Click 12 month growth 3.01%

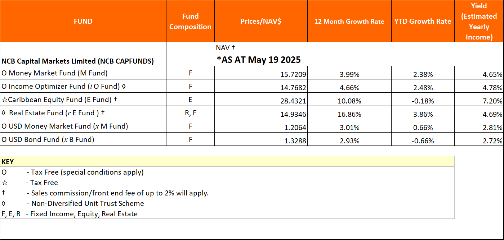pyautogui.click(x=349, y=128)
